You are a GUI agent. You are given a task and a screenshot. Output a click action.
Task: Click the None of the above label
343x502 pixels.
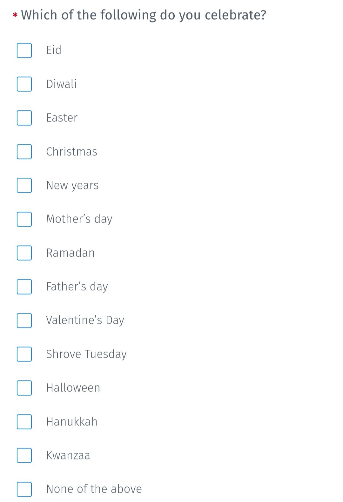tap(94, 489)
